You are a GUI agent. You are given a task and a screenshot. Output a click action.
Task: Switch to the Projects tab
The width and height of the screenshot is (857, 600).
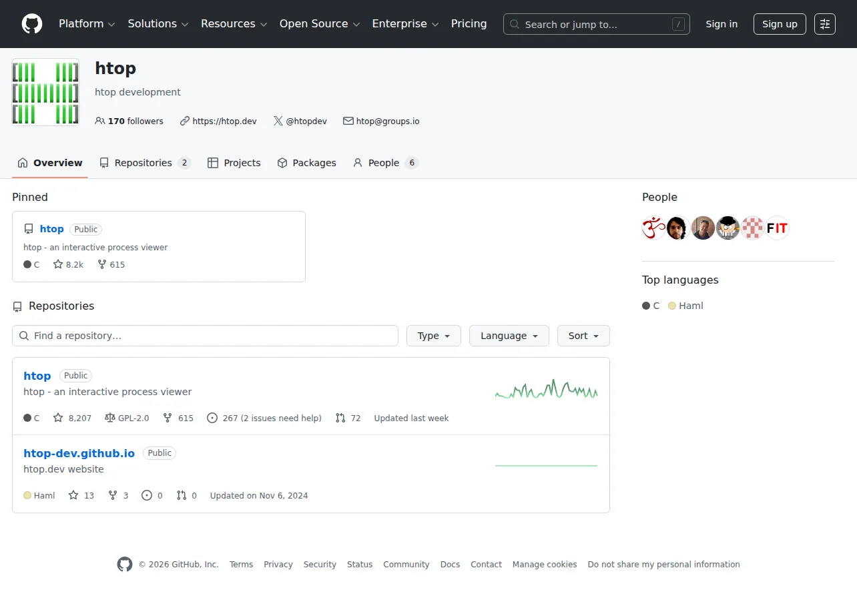pos(234,163)
